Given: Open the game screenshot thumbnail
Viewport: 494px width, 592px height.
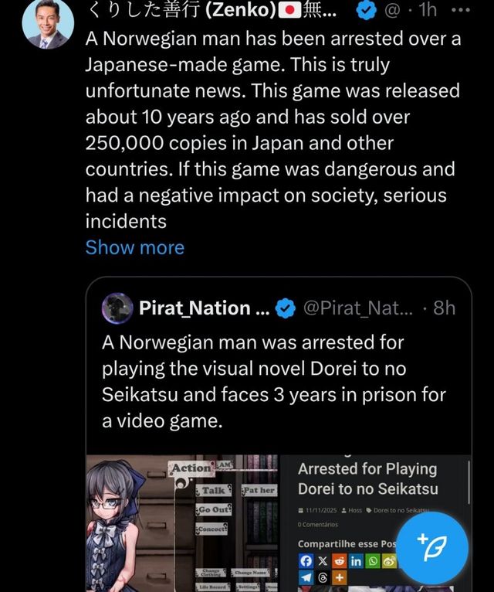Looking at the screenshot, I should [x=184, y=523].
